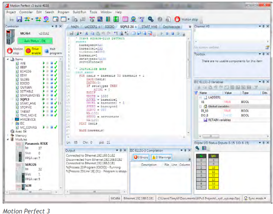273x214 pixels.
Task: Open the Sync mode dropdown in status bar
Action: 255,198
